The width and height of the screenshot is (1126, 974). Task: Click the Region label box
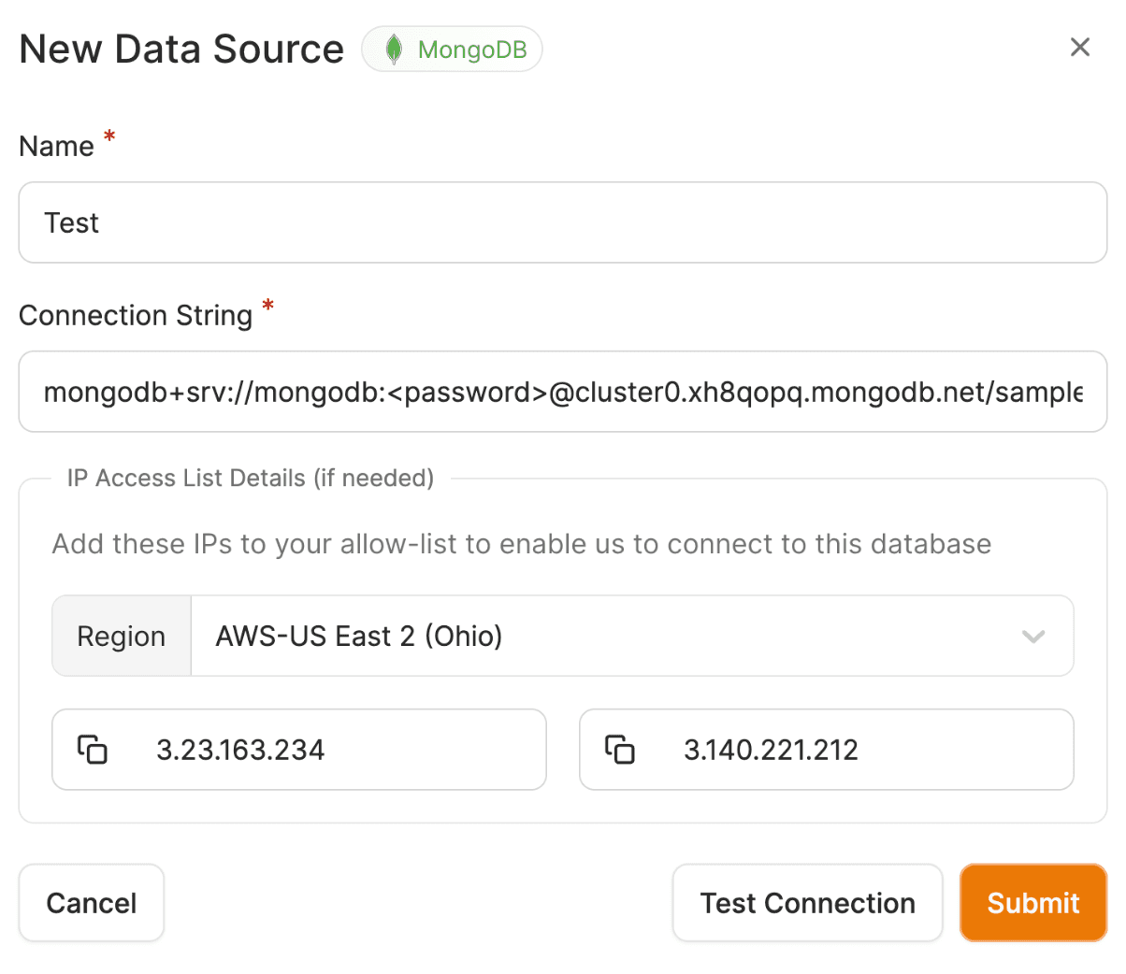(x=122, y=637)
